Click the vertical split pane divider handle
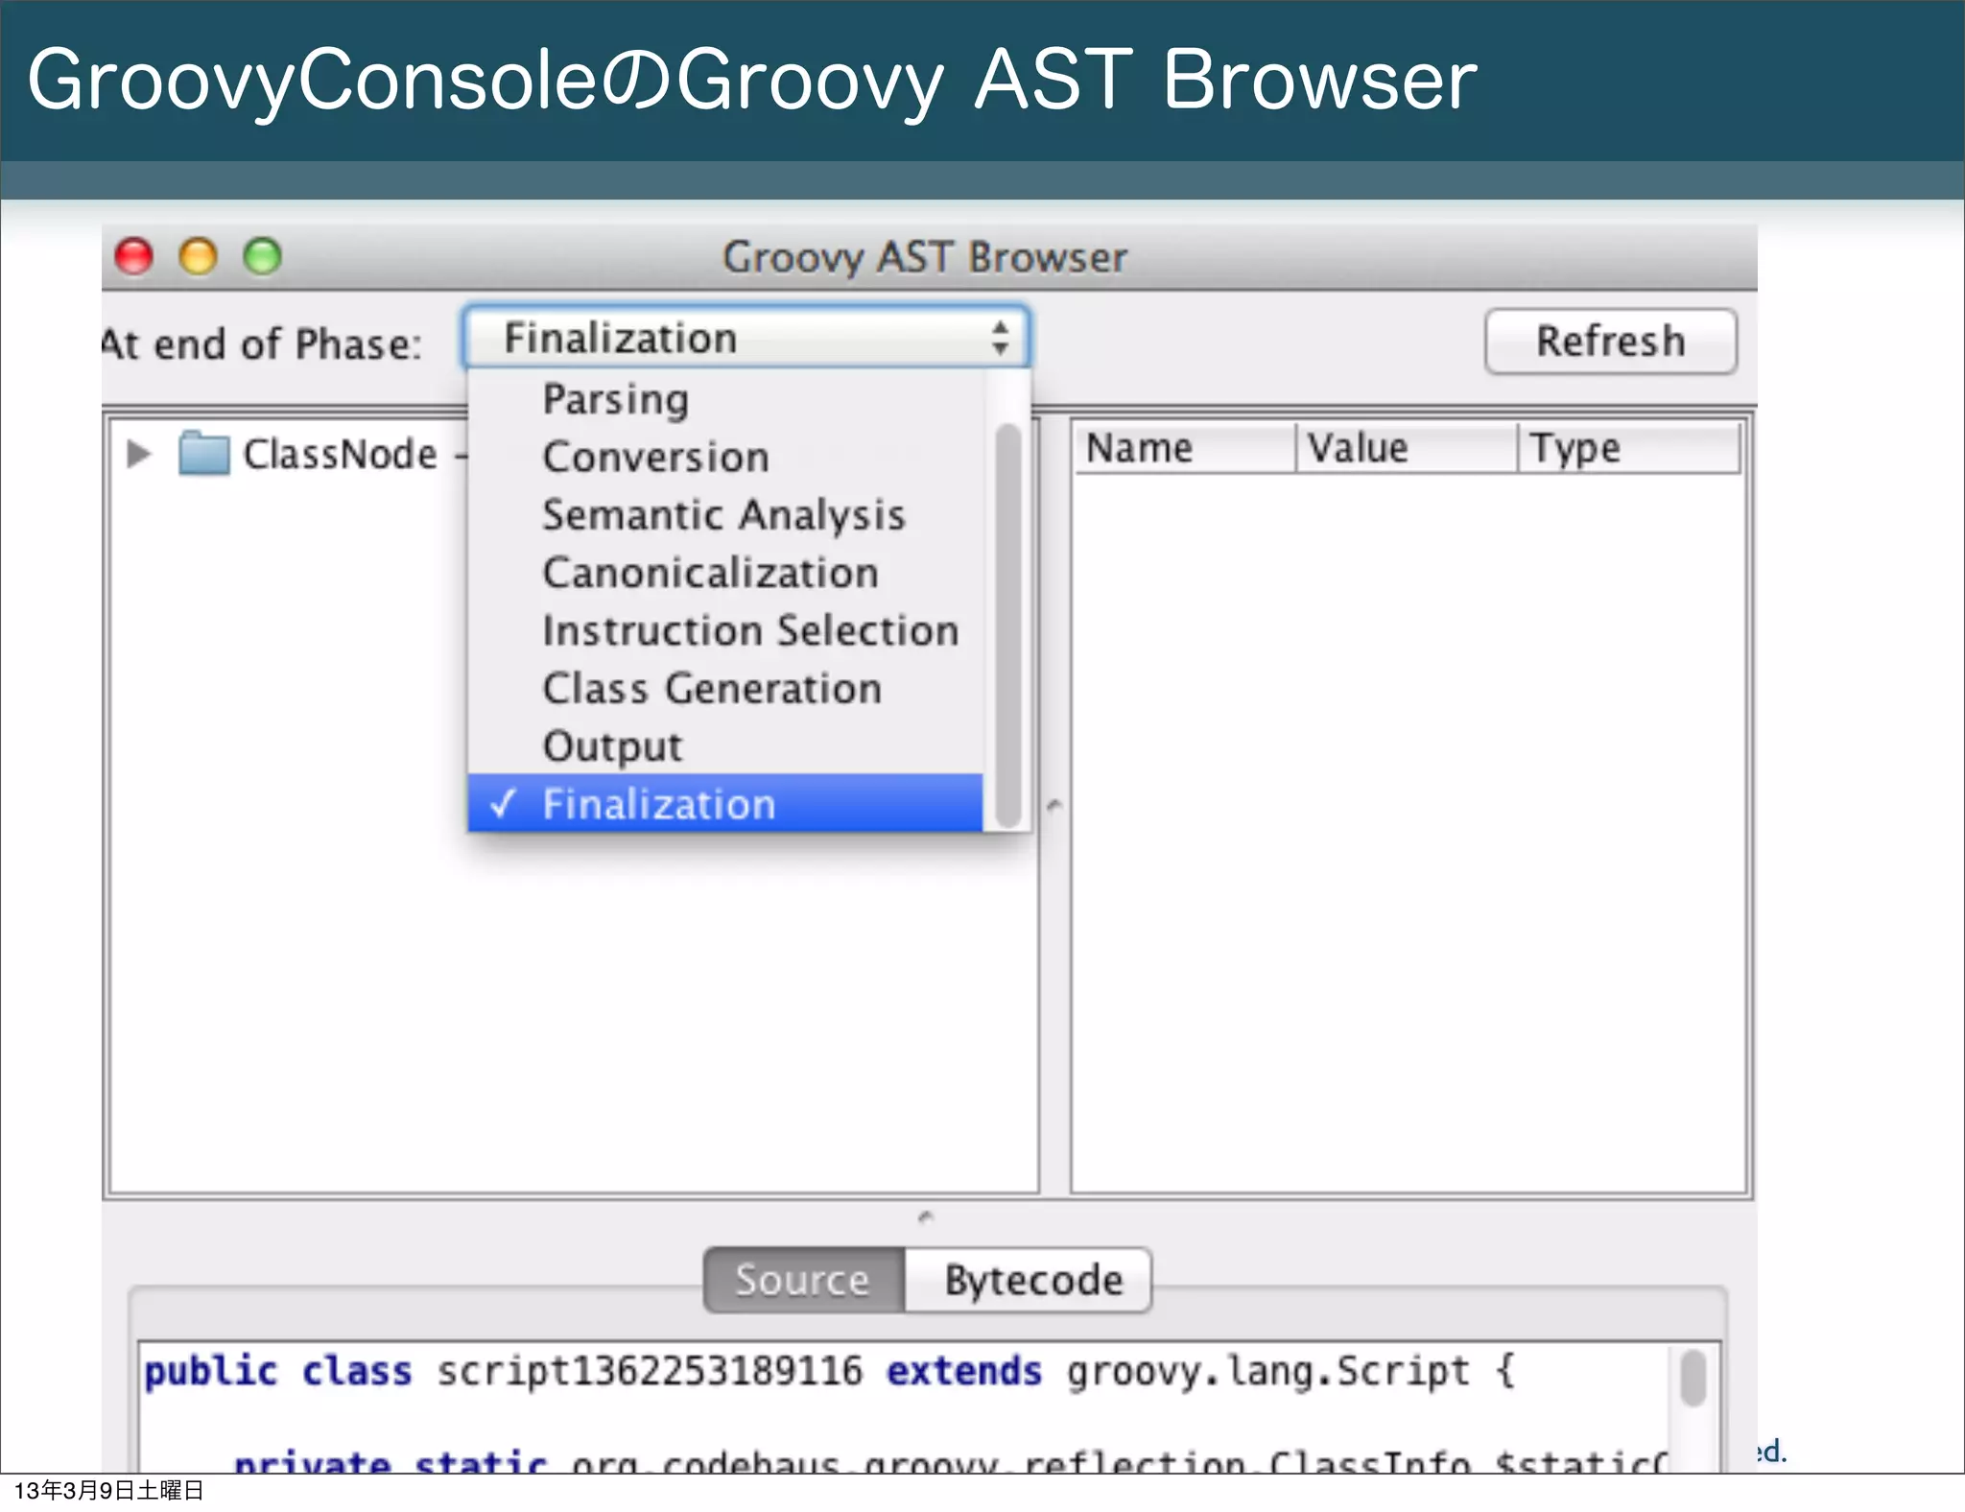The image size is (1965, 1512). coord(1054,804)
